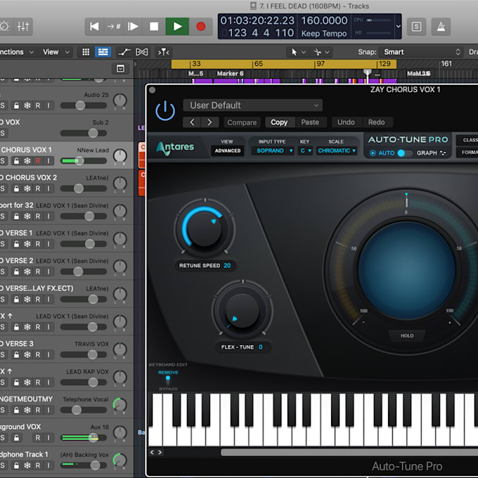The image size is (478, 478).
Task: Open the Chromatic scale dropdown
Action: click(336, 150)
